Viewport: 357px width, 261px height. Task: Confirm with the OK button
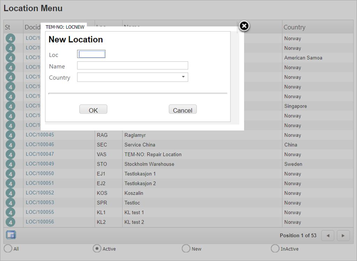[x=93, y=109]
